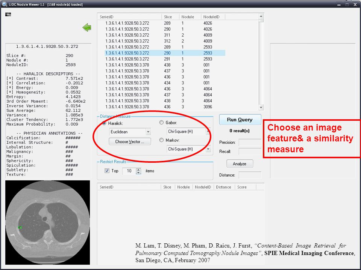Click the results NoduleID column header
Image resolution: width=361 pixels, height=270 pixels.
203,187
